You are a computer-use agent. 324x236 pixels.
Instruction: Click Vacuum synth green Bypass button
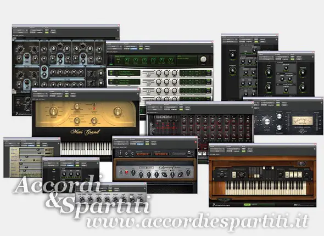47,32
